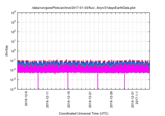Image resolution: width=165 pixels, height=116 pixels.
Task: Click the magenta dropout spike after 2016-12-21
Action: click(98, 81)
